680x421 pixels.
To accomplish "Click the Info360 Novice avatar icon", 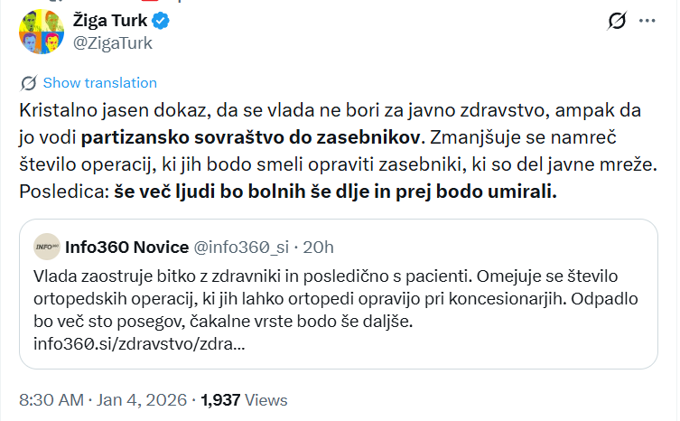I will pos(47,247).
